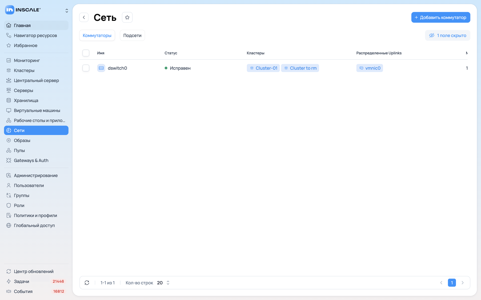
Task: Open События log
Action: [x=36, y=291]
